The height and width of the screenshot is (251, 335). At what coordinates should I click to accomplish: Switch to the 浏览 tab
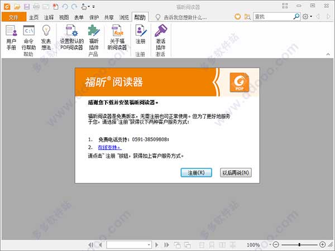(x=124, y=17)
